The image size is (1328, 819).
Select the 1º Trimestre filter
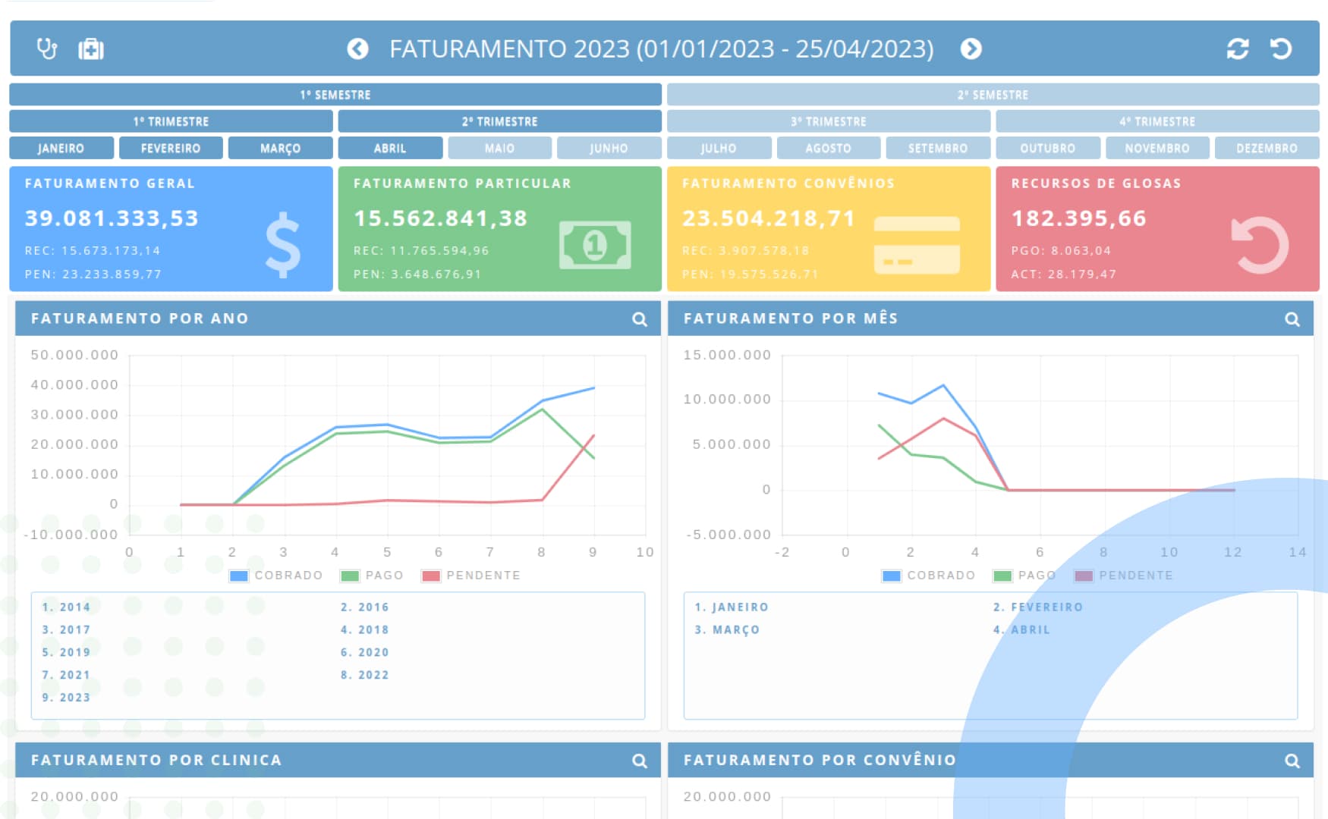171,121
